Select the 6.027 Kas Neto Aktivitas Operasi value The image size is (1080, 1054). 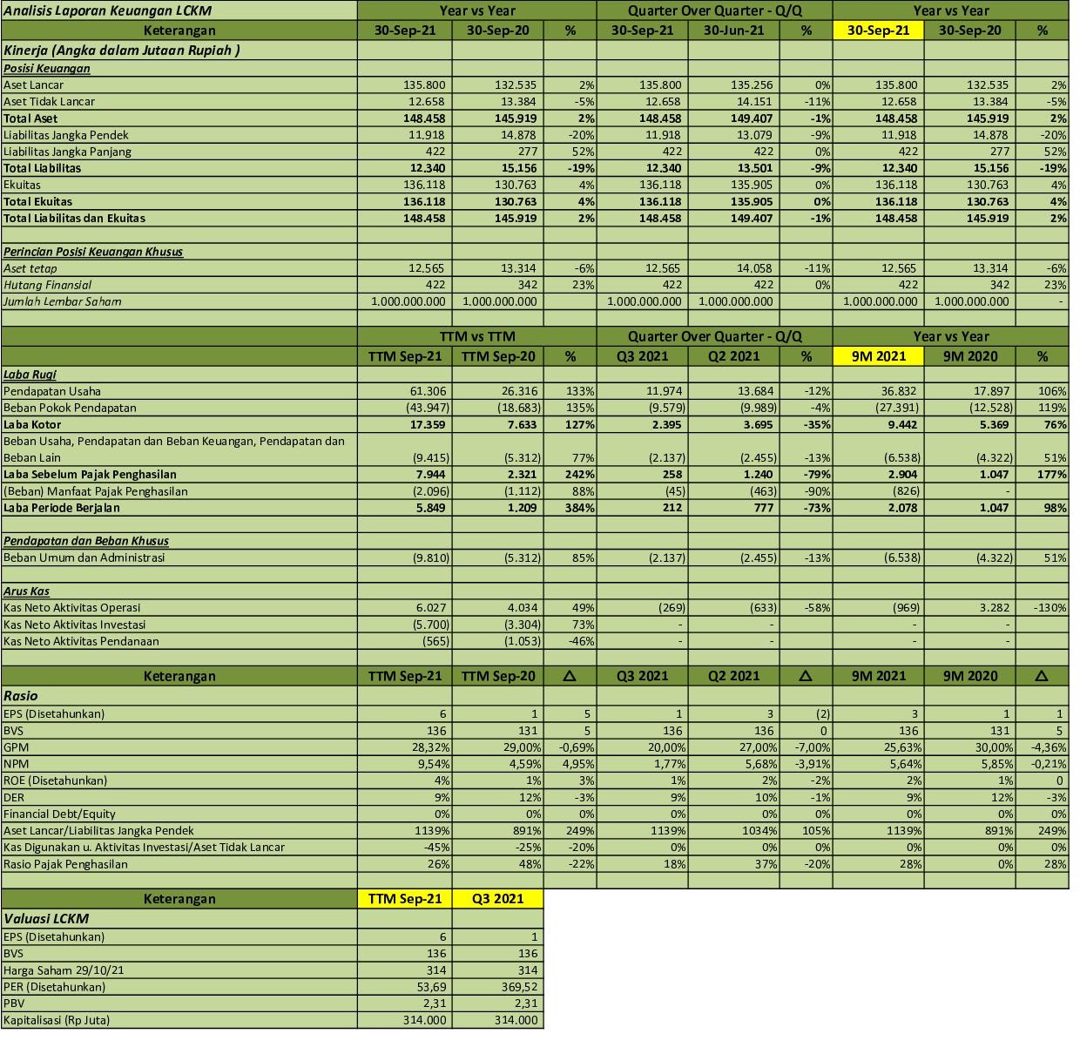431,608
